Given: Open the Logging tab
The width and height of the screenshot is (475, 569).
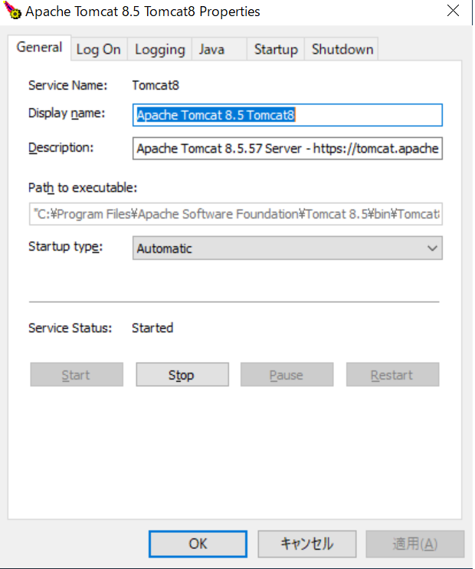Looking at the screenshot, I should (x=159, y=49).
